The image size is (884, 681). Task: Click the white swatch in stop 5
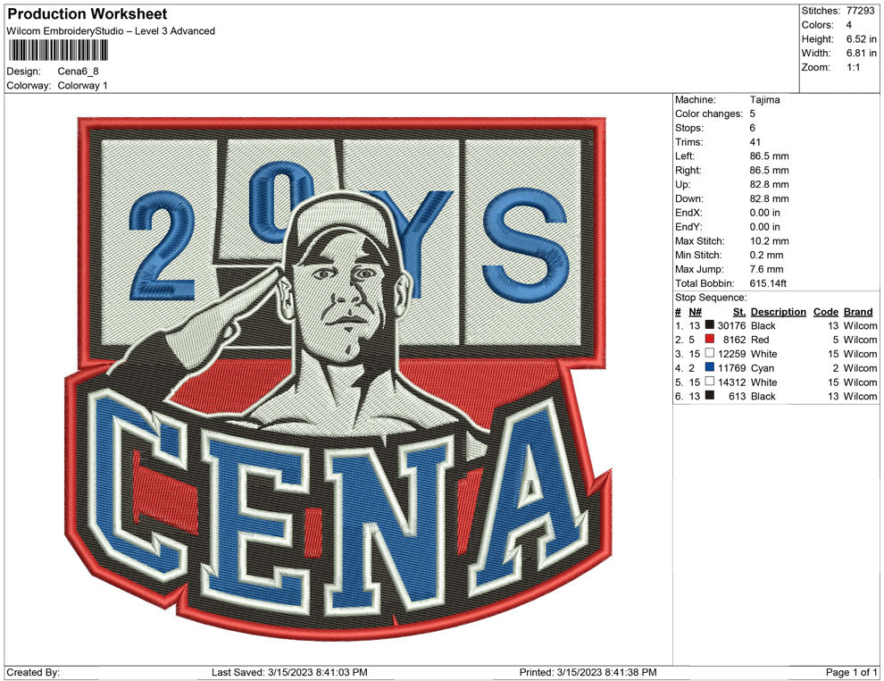[710, 382]
